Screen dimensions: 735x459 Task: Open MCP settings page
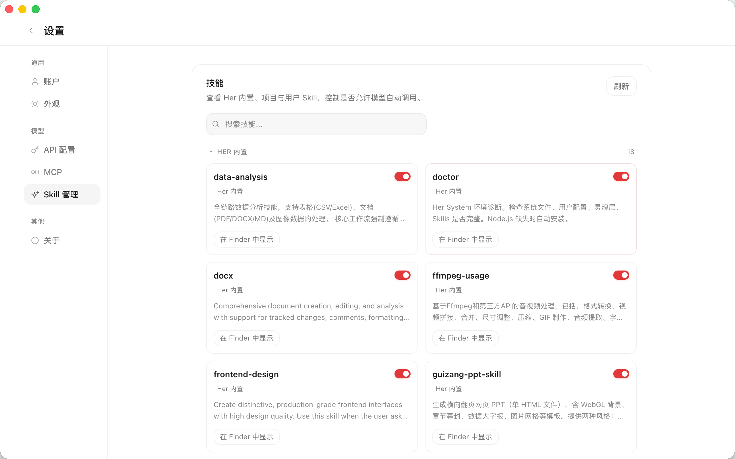62,172
